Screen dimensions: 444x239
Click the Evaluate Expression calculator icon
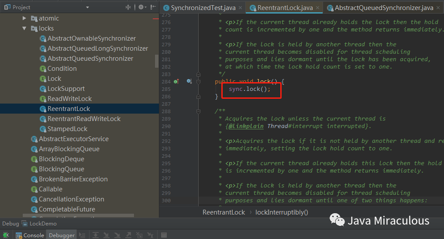coord(164,235)
